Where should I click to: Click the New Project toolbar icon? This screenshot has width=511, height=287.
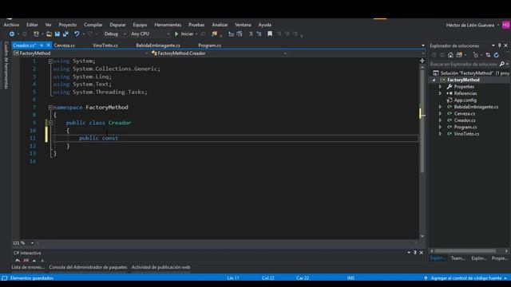36,33
